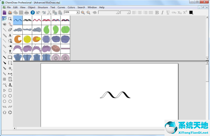210x136 pixels.
Task: Click the Zoom In magnifier icon
Action: pos(83,12)
